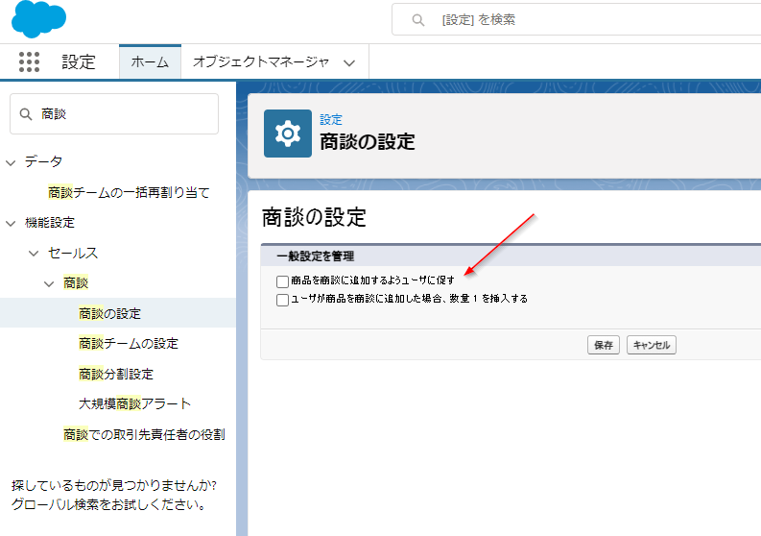
Task: Open 商談分割設定 page
Action: tap(116, 374)
